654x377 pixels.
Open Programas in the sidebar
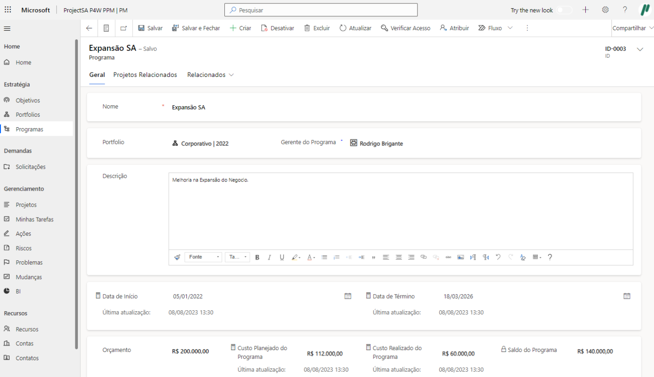[37, 129]
